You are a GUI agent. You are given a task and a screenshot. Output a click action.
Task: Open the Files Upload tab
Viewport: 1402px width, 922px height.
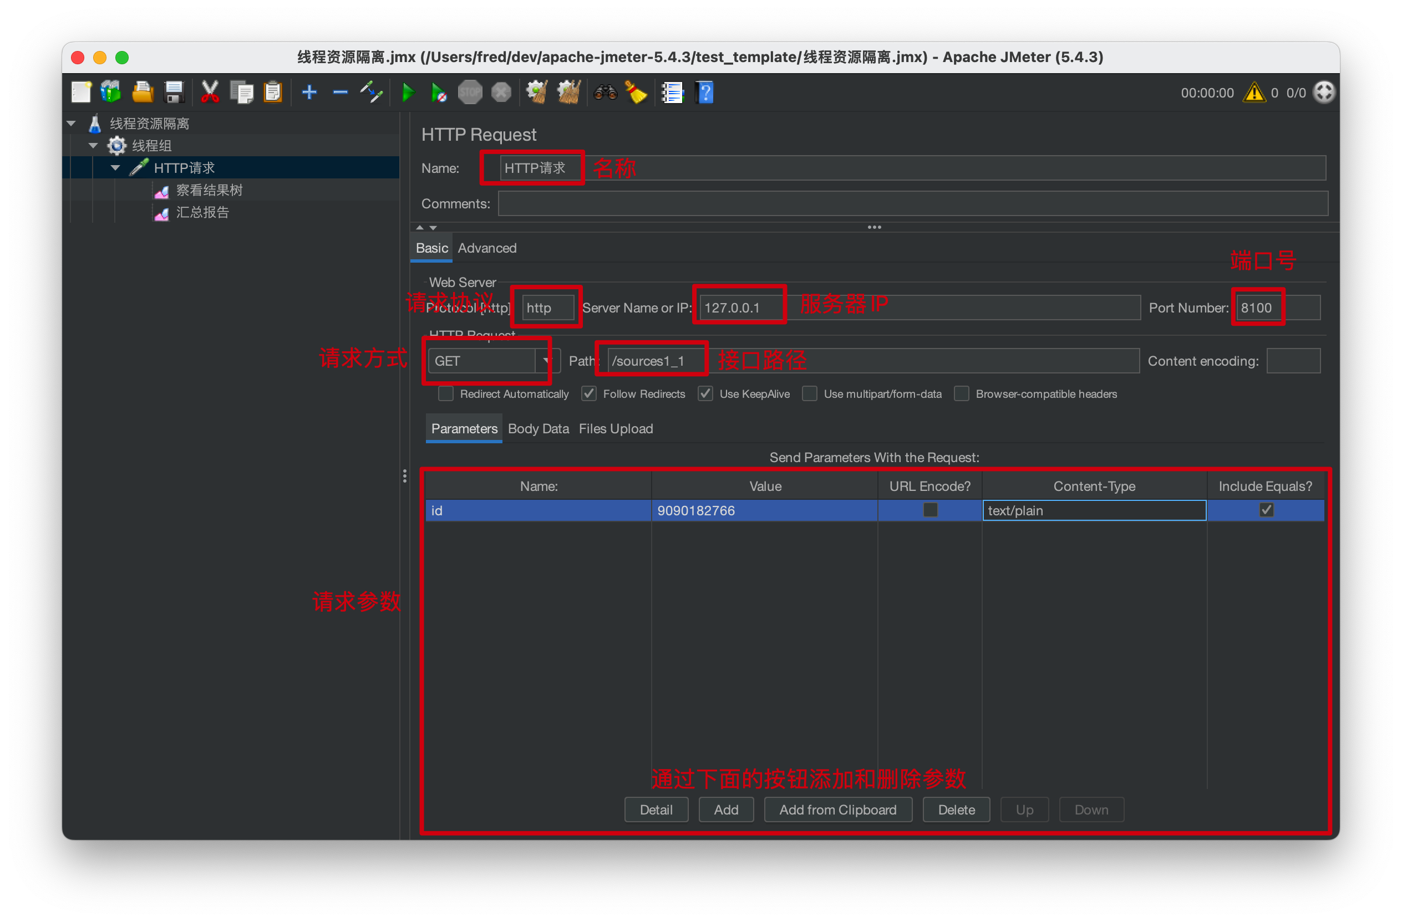[x=616, y=429]
